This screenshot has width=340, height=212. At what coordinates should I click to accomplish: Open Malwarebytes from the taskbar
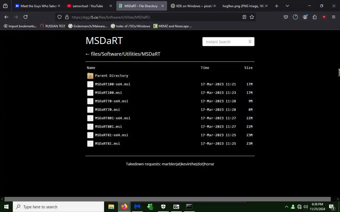137,207
